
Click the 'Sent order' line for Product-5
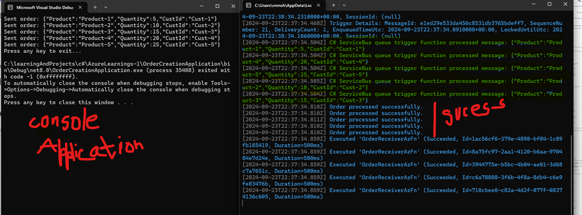pyautogui.click(x=112, y=45)
